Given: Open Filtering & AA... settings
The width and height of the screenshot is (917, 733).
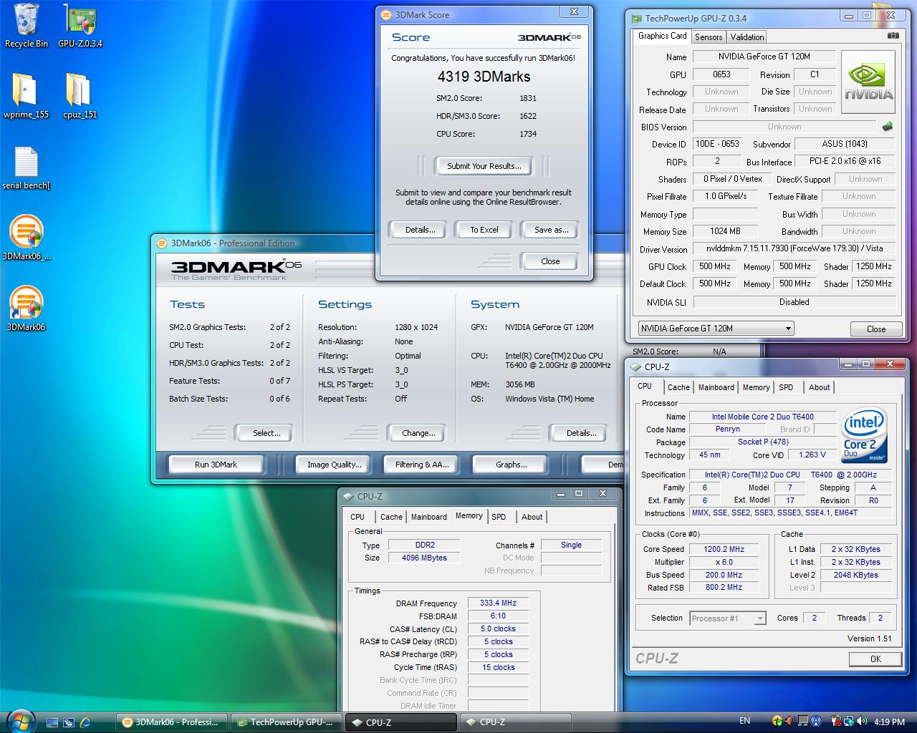Looking at the screenshot, I should click(x=422, y=465).
